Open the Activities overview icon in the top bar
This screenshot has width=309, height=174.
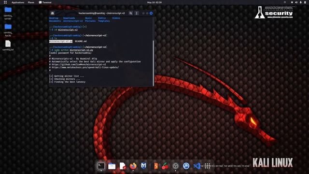5,2
